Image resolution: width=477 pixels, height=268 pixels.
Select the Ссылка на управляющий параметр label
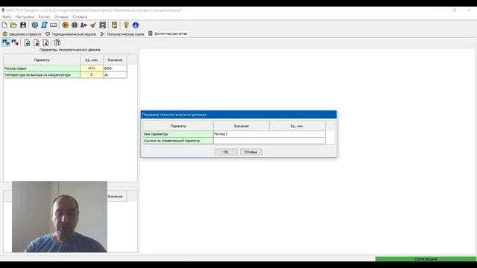point(178,141)
